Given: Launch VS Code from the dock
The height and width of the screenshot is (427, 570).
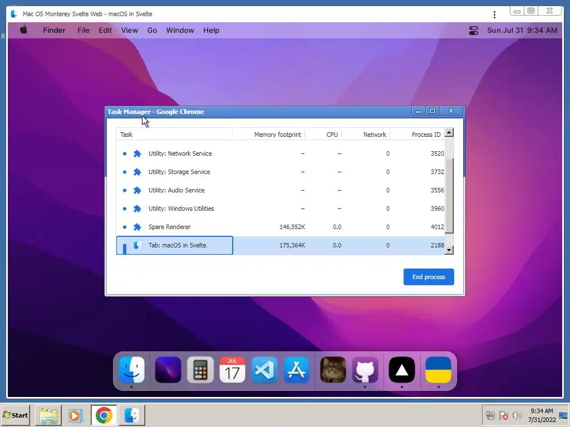Looking at the screenshot, I should point(264,370).
